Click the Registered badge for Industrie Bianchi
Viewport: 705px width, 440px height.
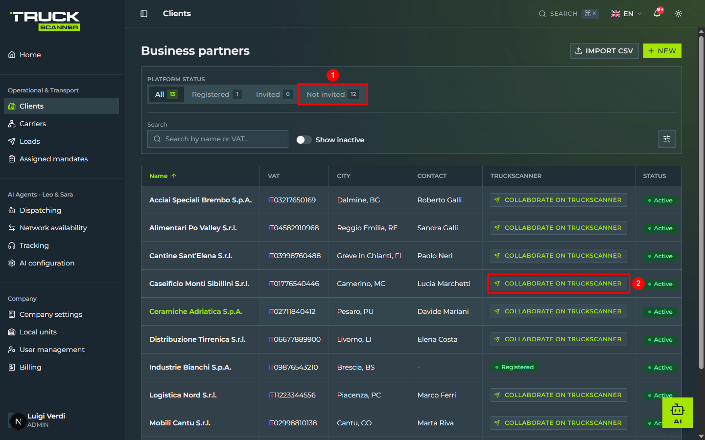point(514,367)
